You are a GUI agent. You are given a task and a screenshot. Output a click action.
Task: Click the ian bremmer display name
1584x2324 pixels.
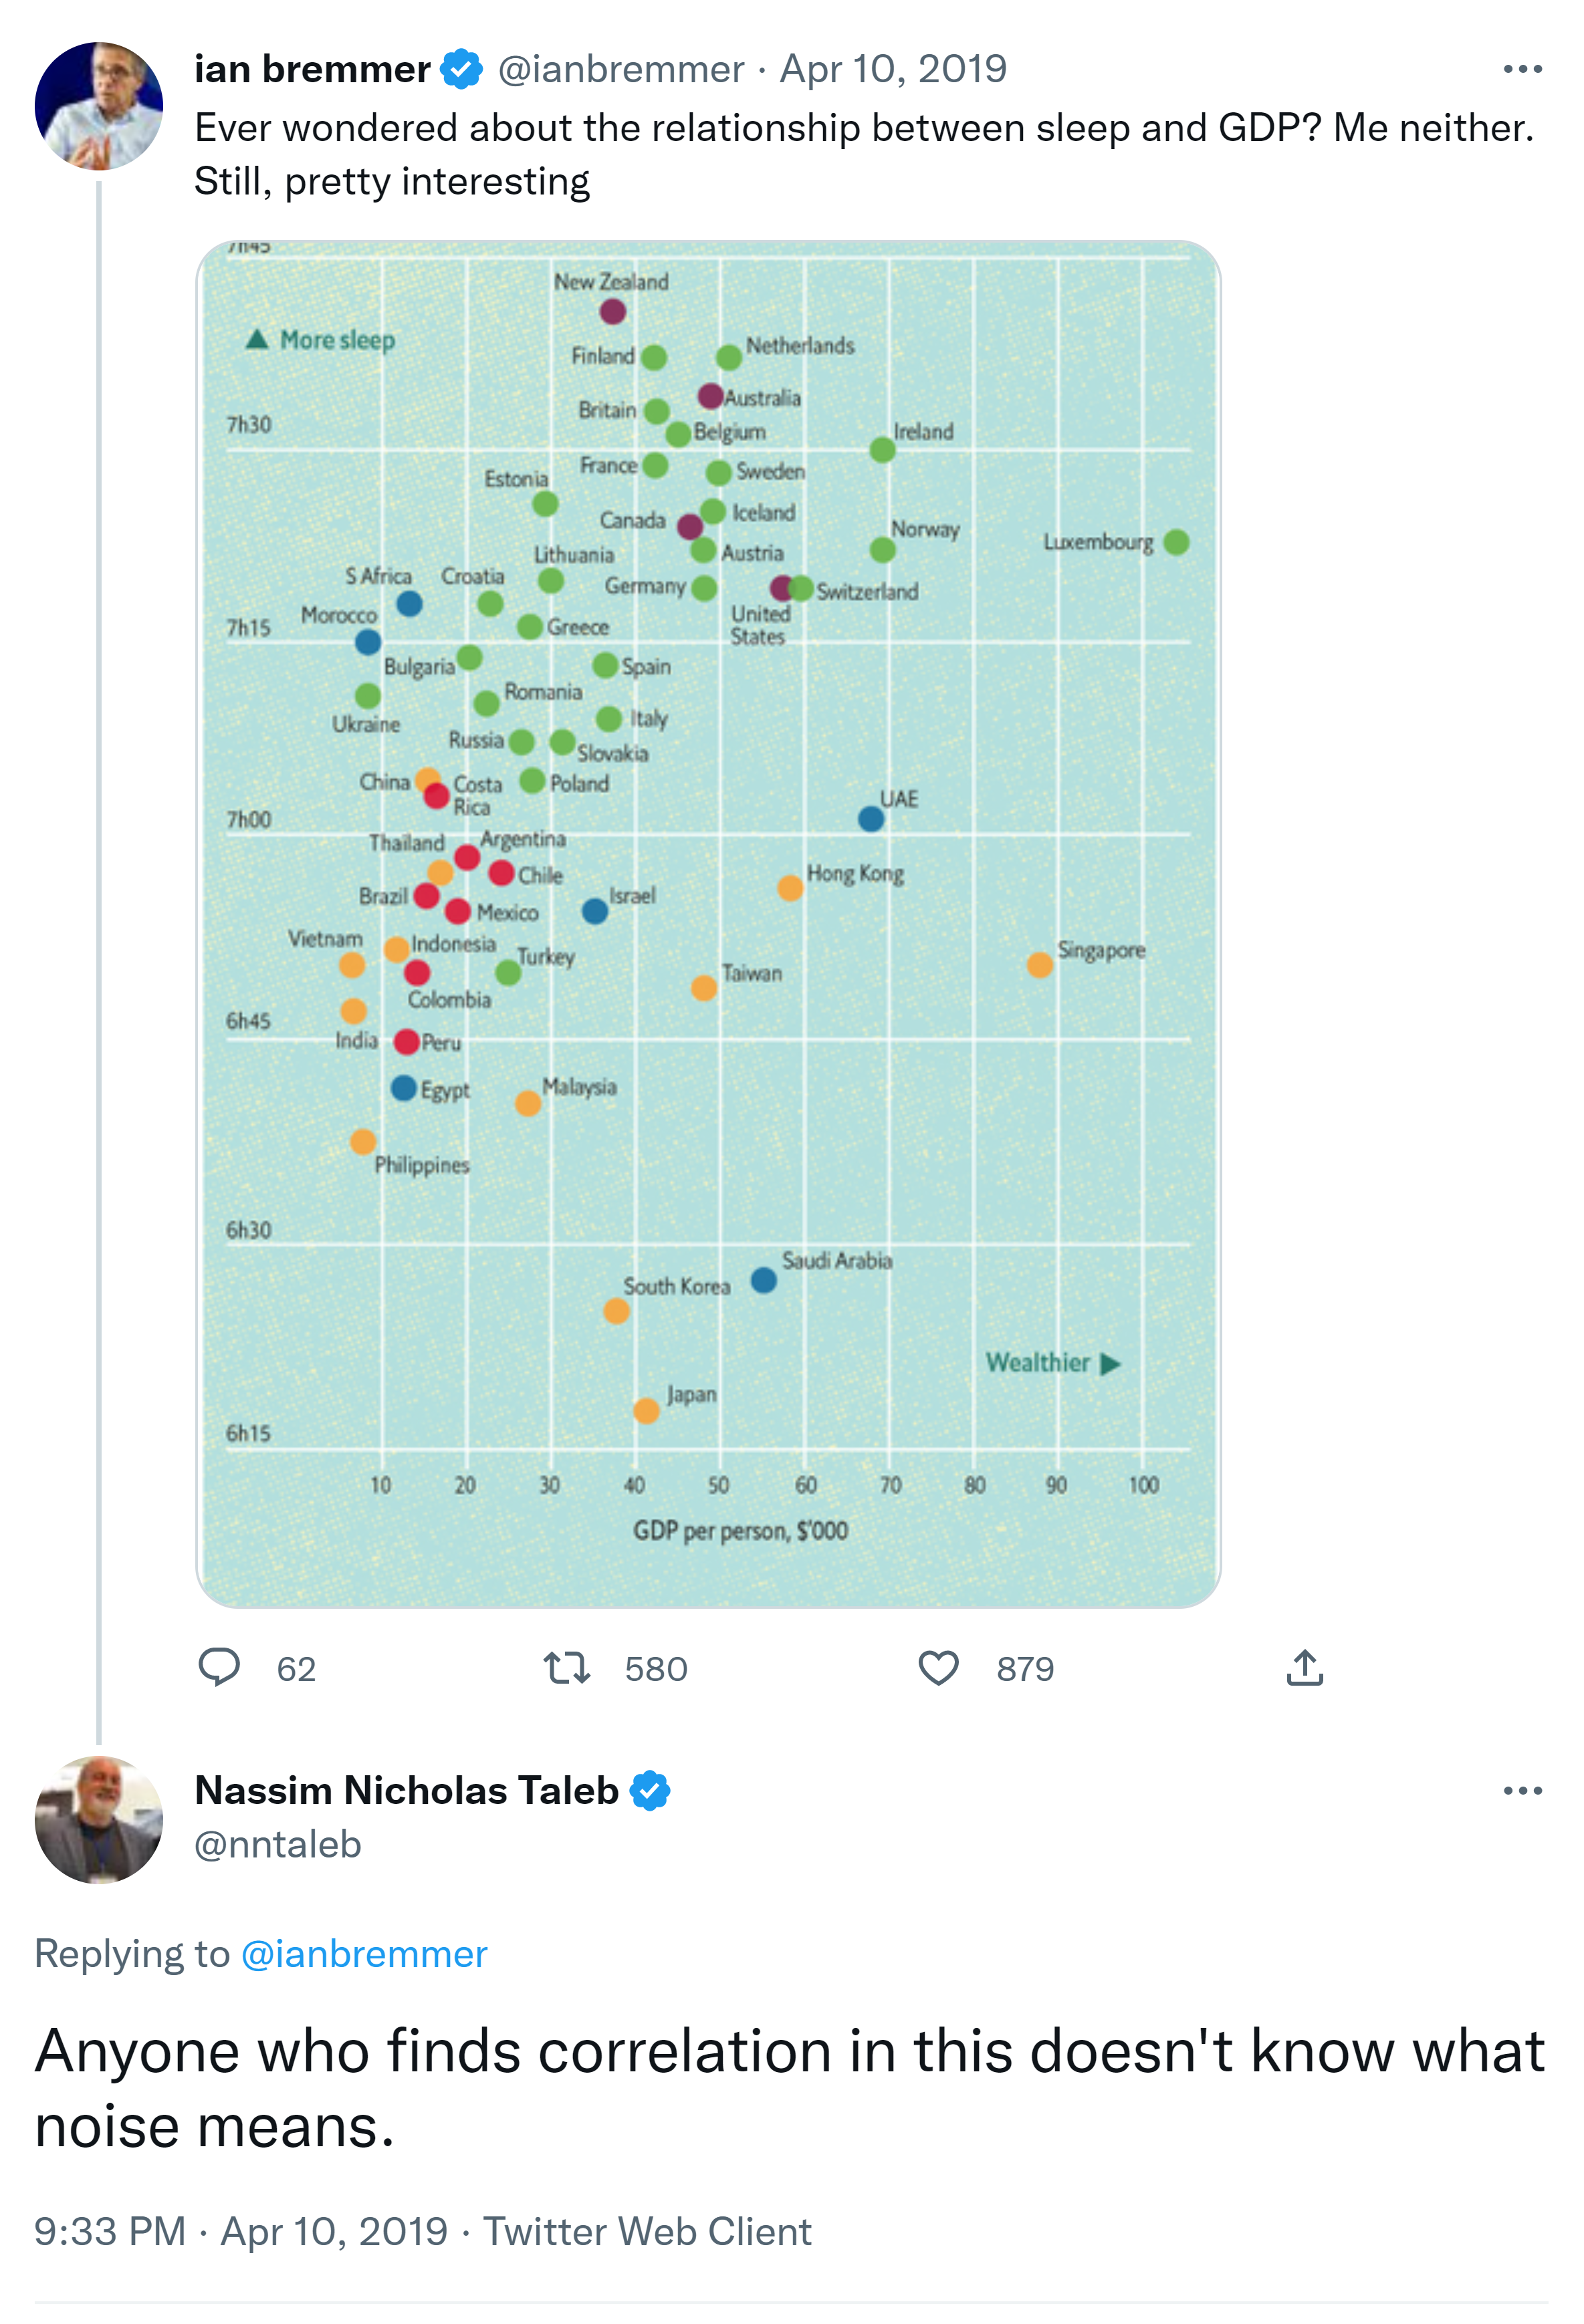(x=312, y=69)
